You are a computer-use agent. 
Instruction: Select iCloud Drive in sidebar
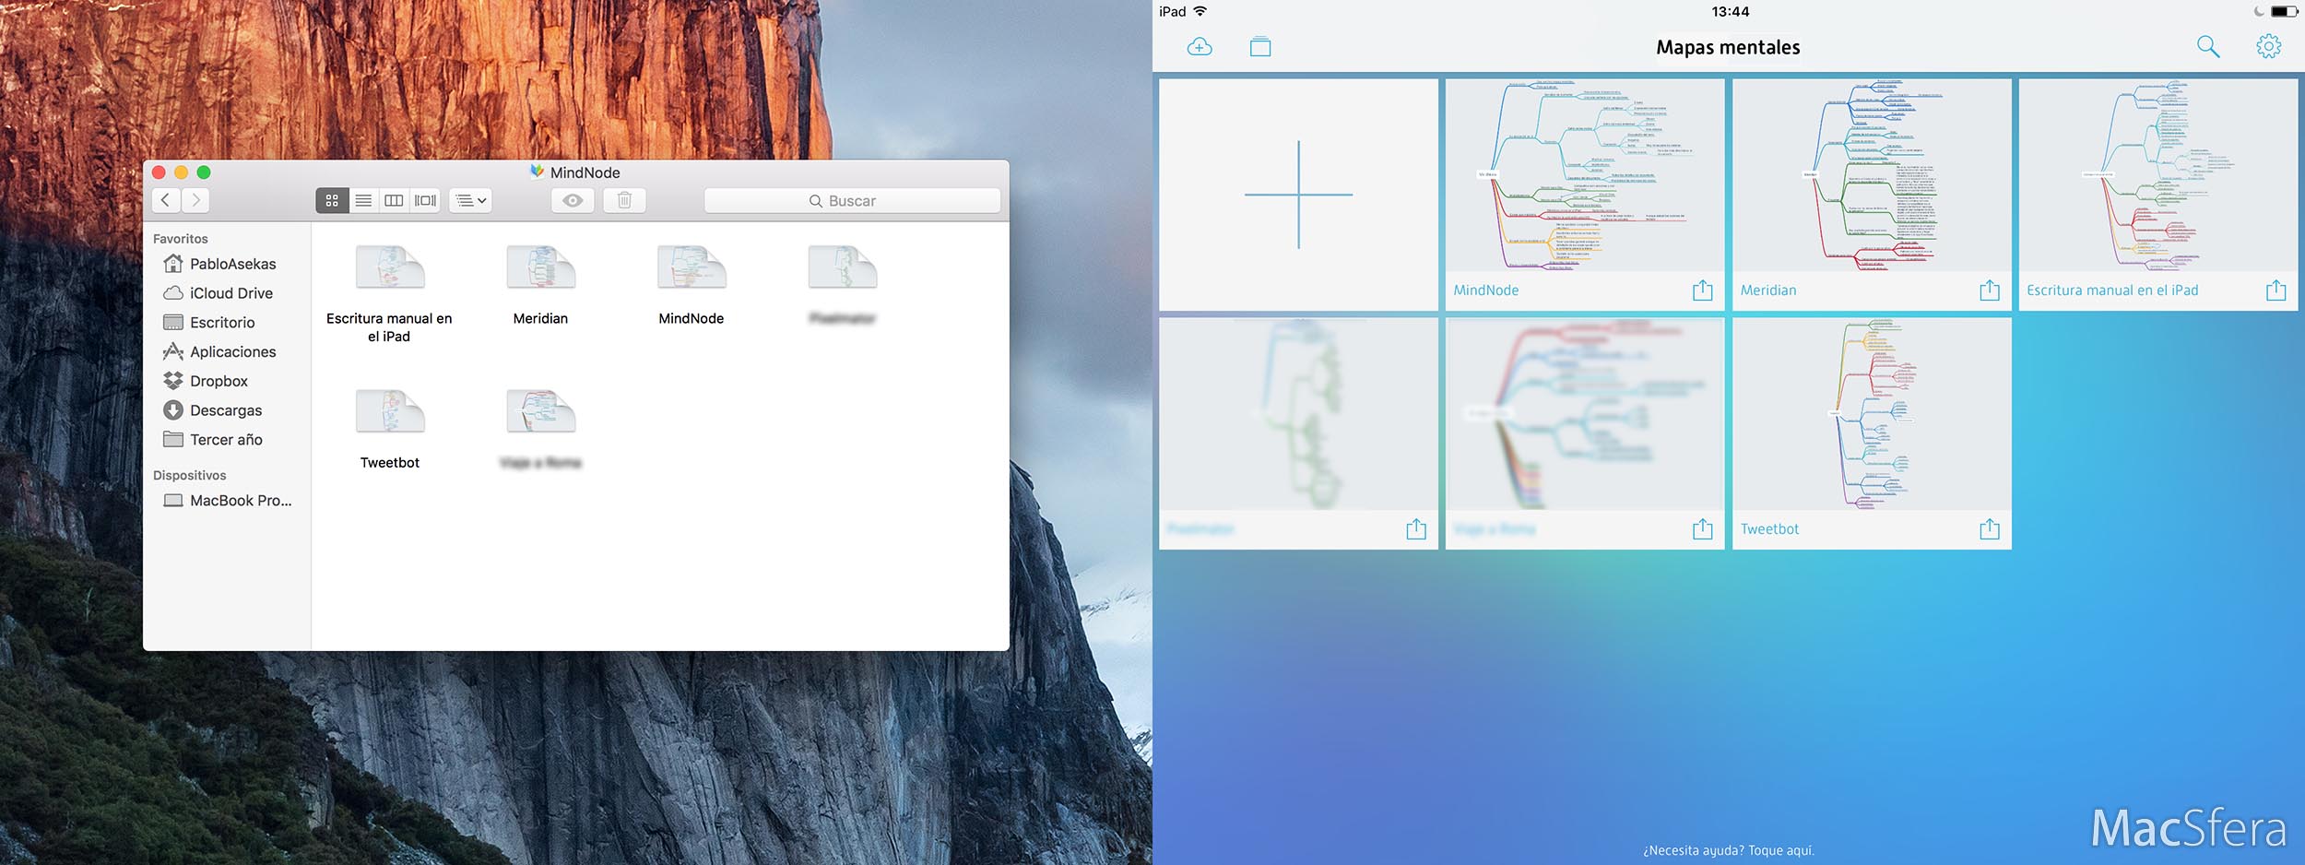pyautogui.click(x=230, y=293)
